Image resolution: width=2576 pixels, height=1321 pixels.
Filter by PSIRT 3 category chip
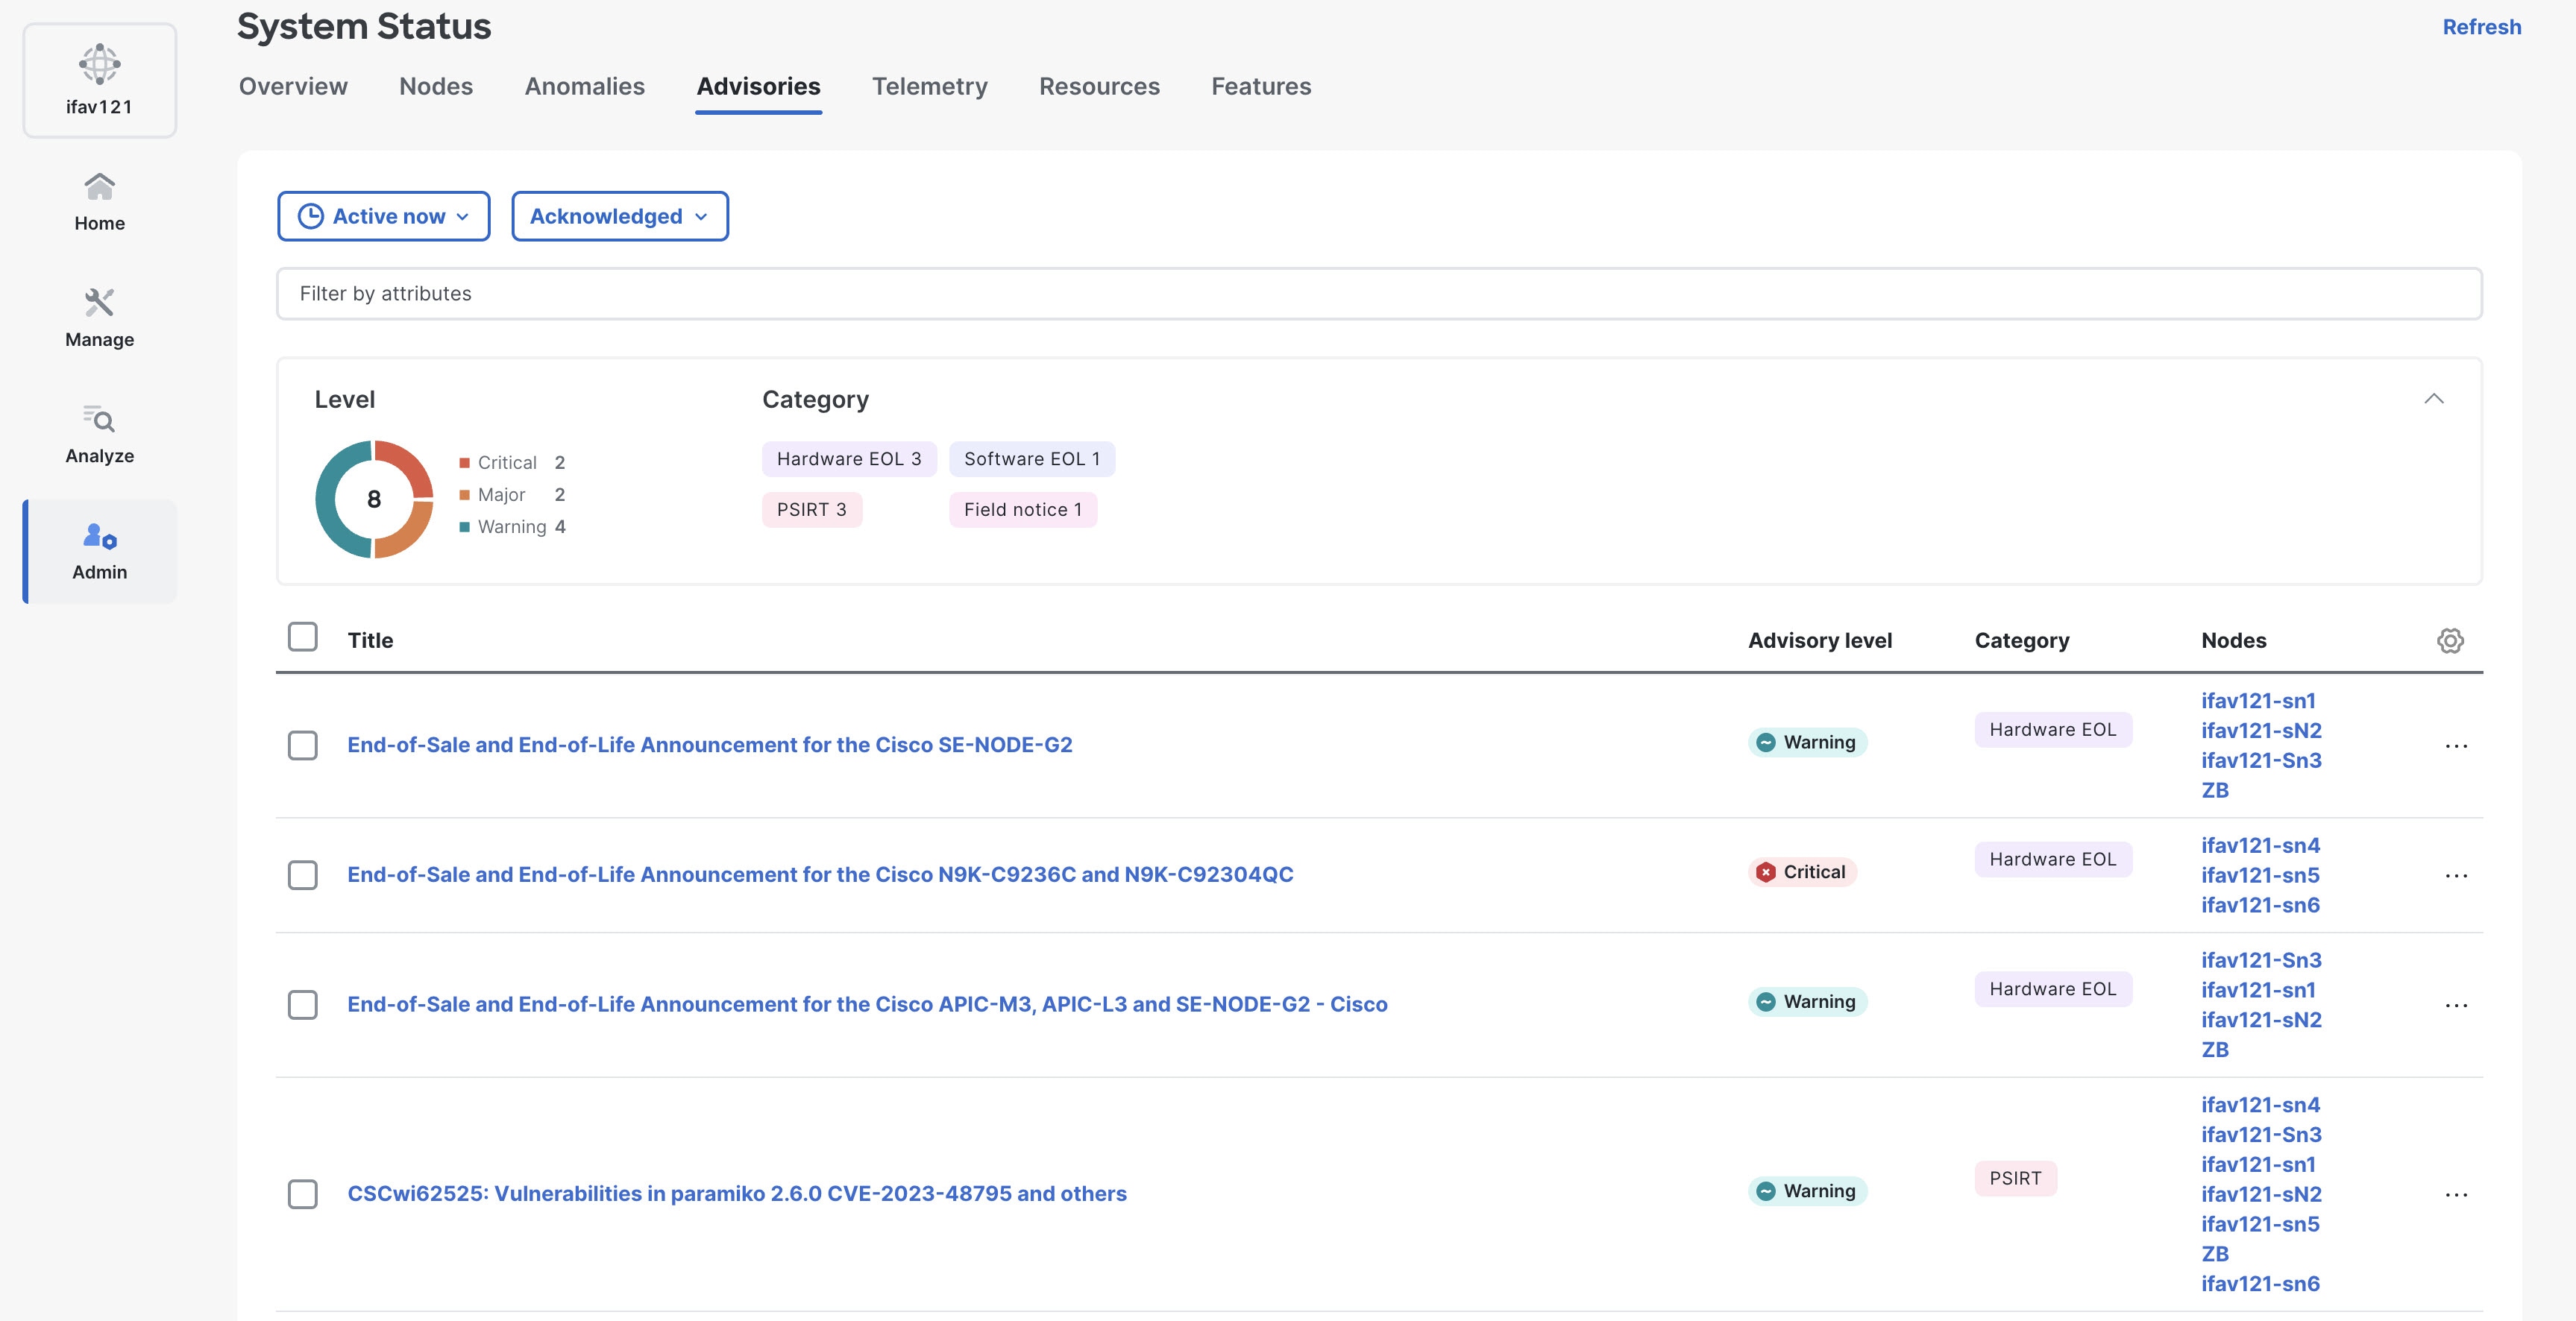click(x=811, y=510)
